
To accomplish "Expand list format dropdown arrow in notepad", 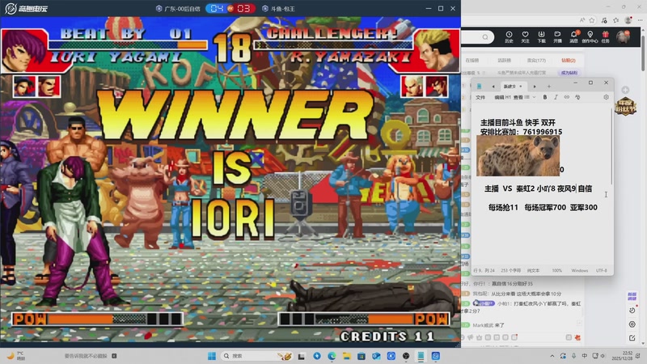I will coord(534,97).
